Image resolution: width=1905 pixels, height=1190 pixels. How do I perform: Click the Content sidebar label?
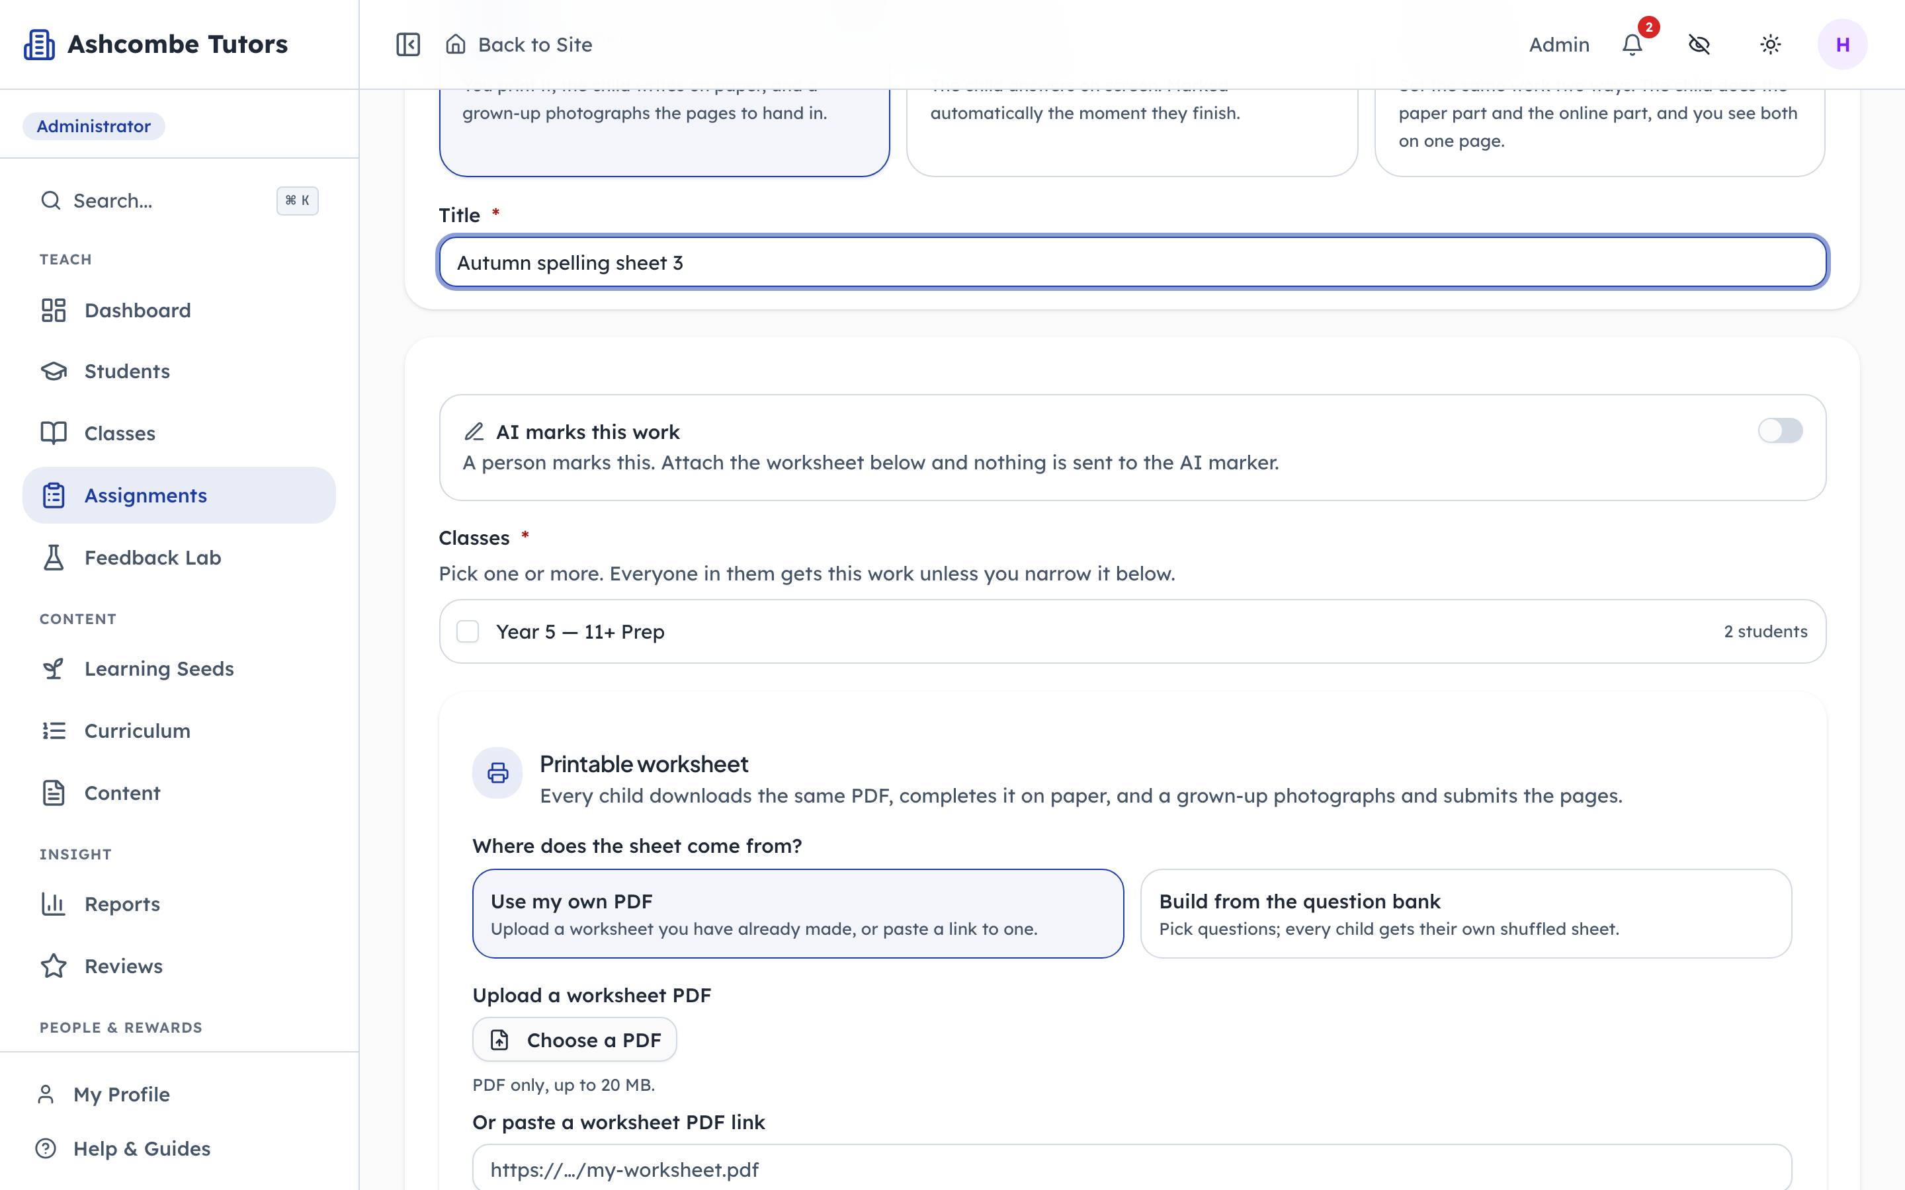[122, 793]
